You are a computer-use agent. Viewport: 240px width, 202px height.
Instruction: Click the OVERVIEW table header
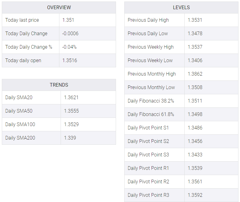point(59,7)
